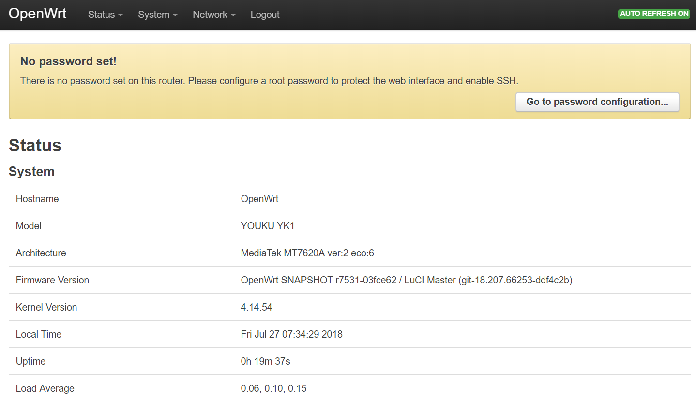696x416 pixels.
Task: Select the 'No password set!' warning heading
Action: click(x=68, y=61)
